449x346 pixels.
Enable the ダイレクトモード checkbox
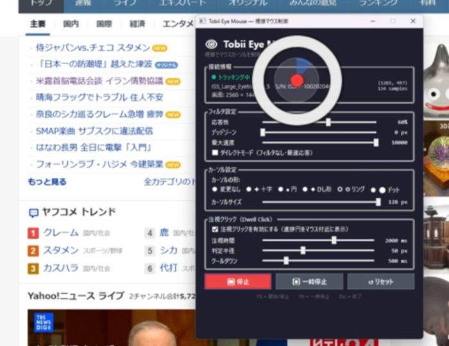pos(215,153)
